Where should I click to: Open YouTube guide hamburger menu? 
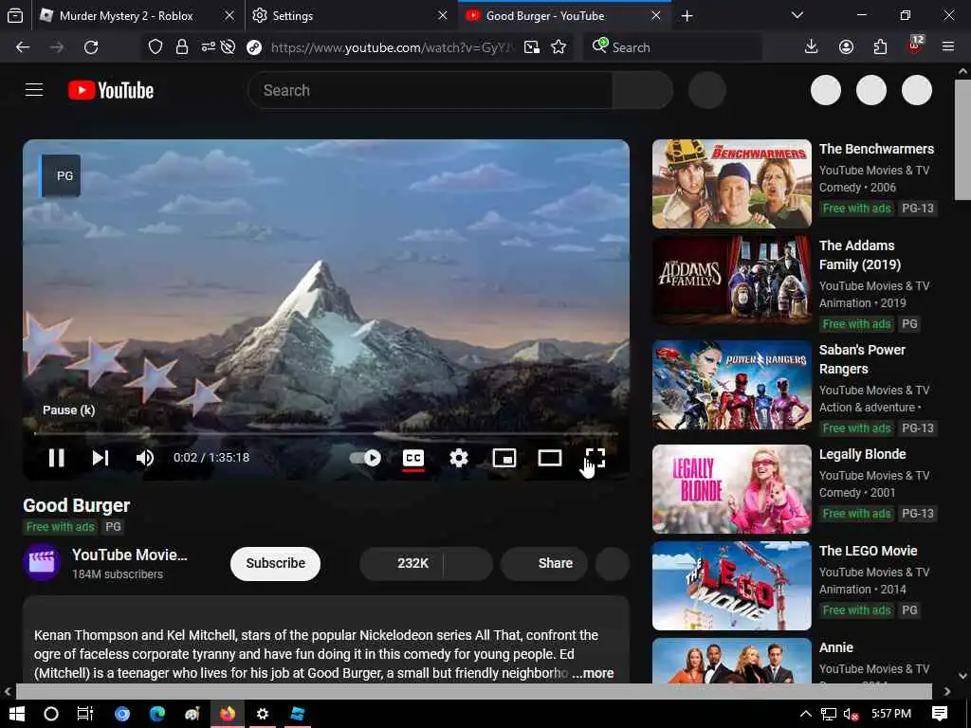coord(34,90)
